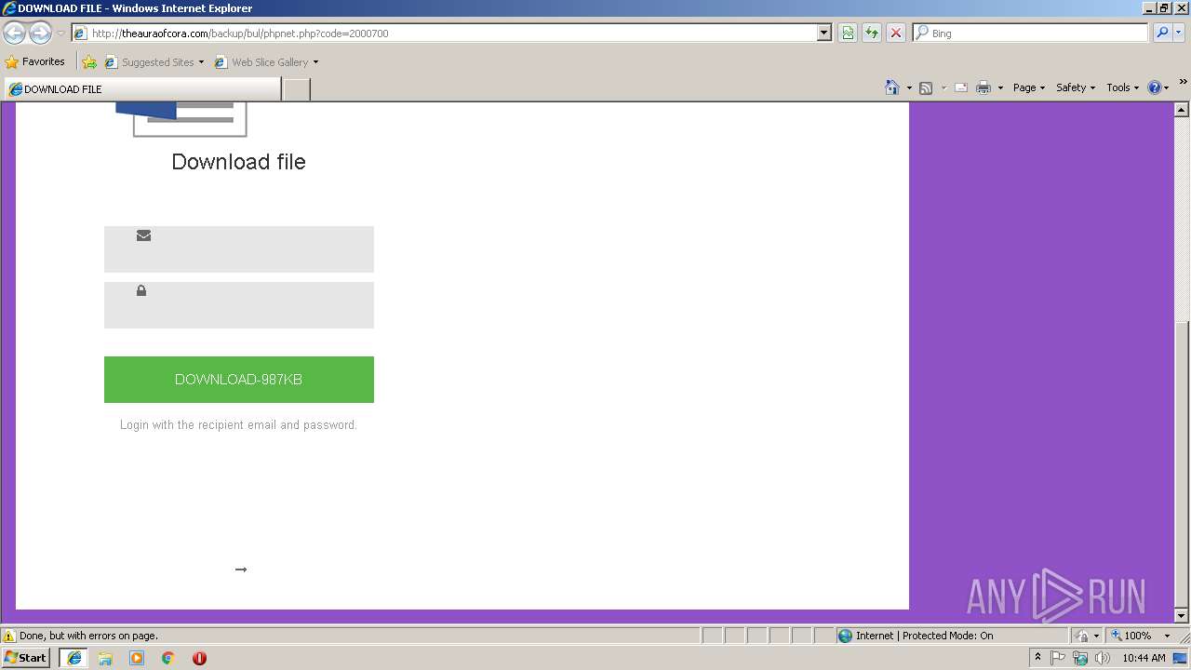
Task: Open the recent pages dropdown arrow
Action: click(x=60, y=33)
